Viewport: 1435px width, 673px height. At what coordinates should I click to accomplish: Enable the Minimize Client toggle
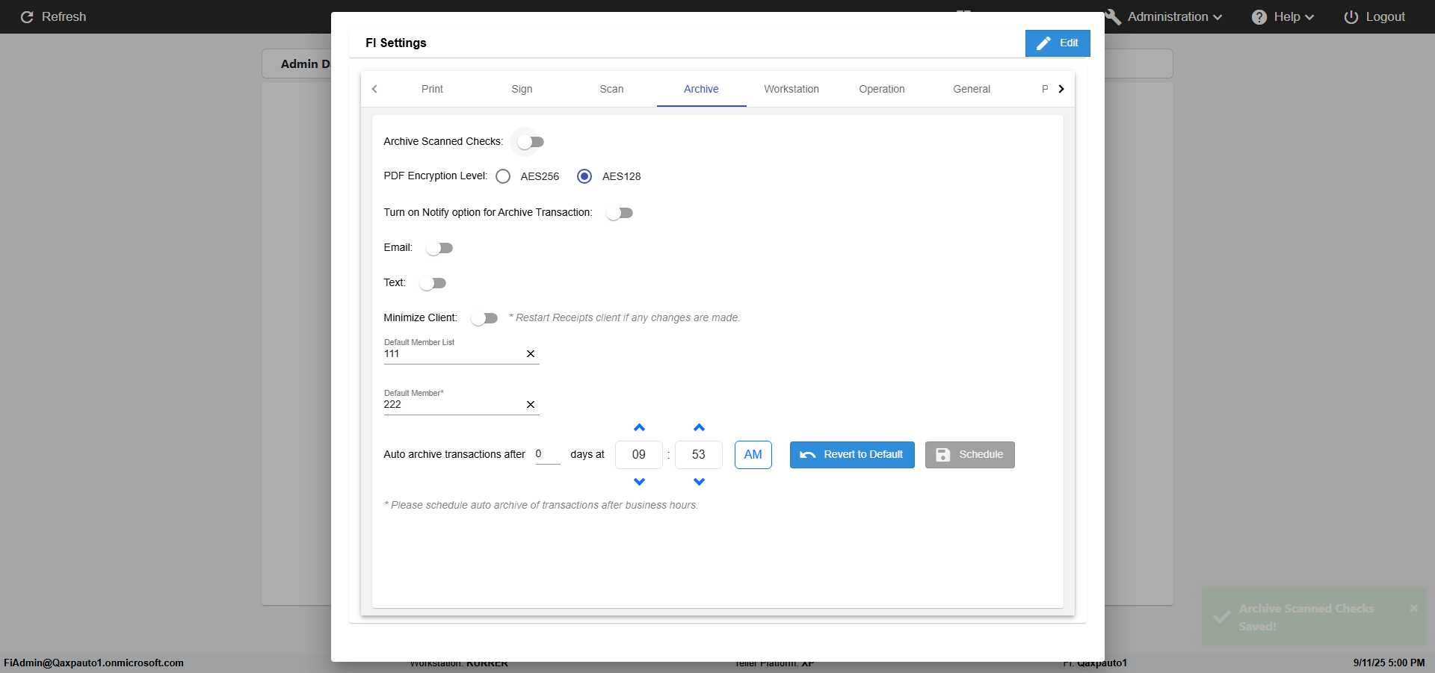pos(484,318)
